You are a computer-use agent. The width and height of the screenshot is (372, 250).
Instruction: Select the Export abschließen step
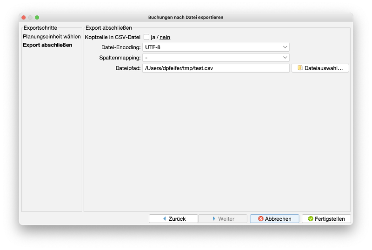pos(47,45)
